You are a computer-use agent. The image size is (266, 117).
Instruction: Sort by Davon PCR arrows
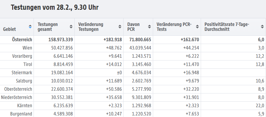(149, 27)
